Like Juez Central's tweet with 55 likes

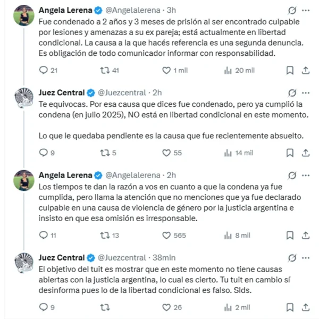166,153
